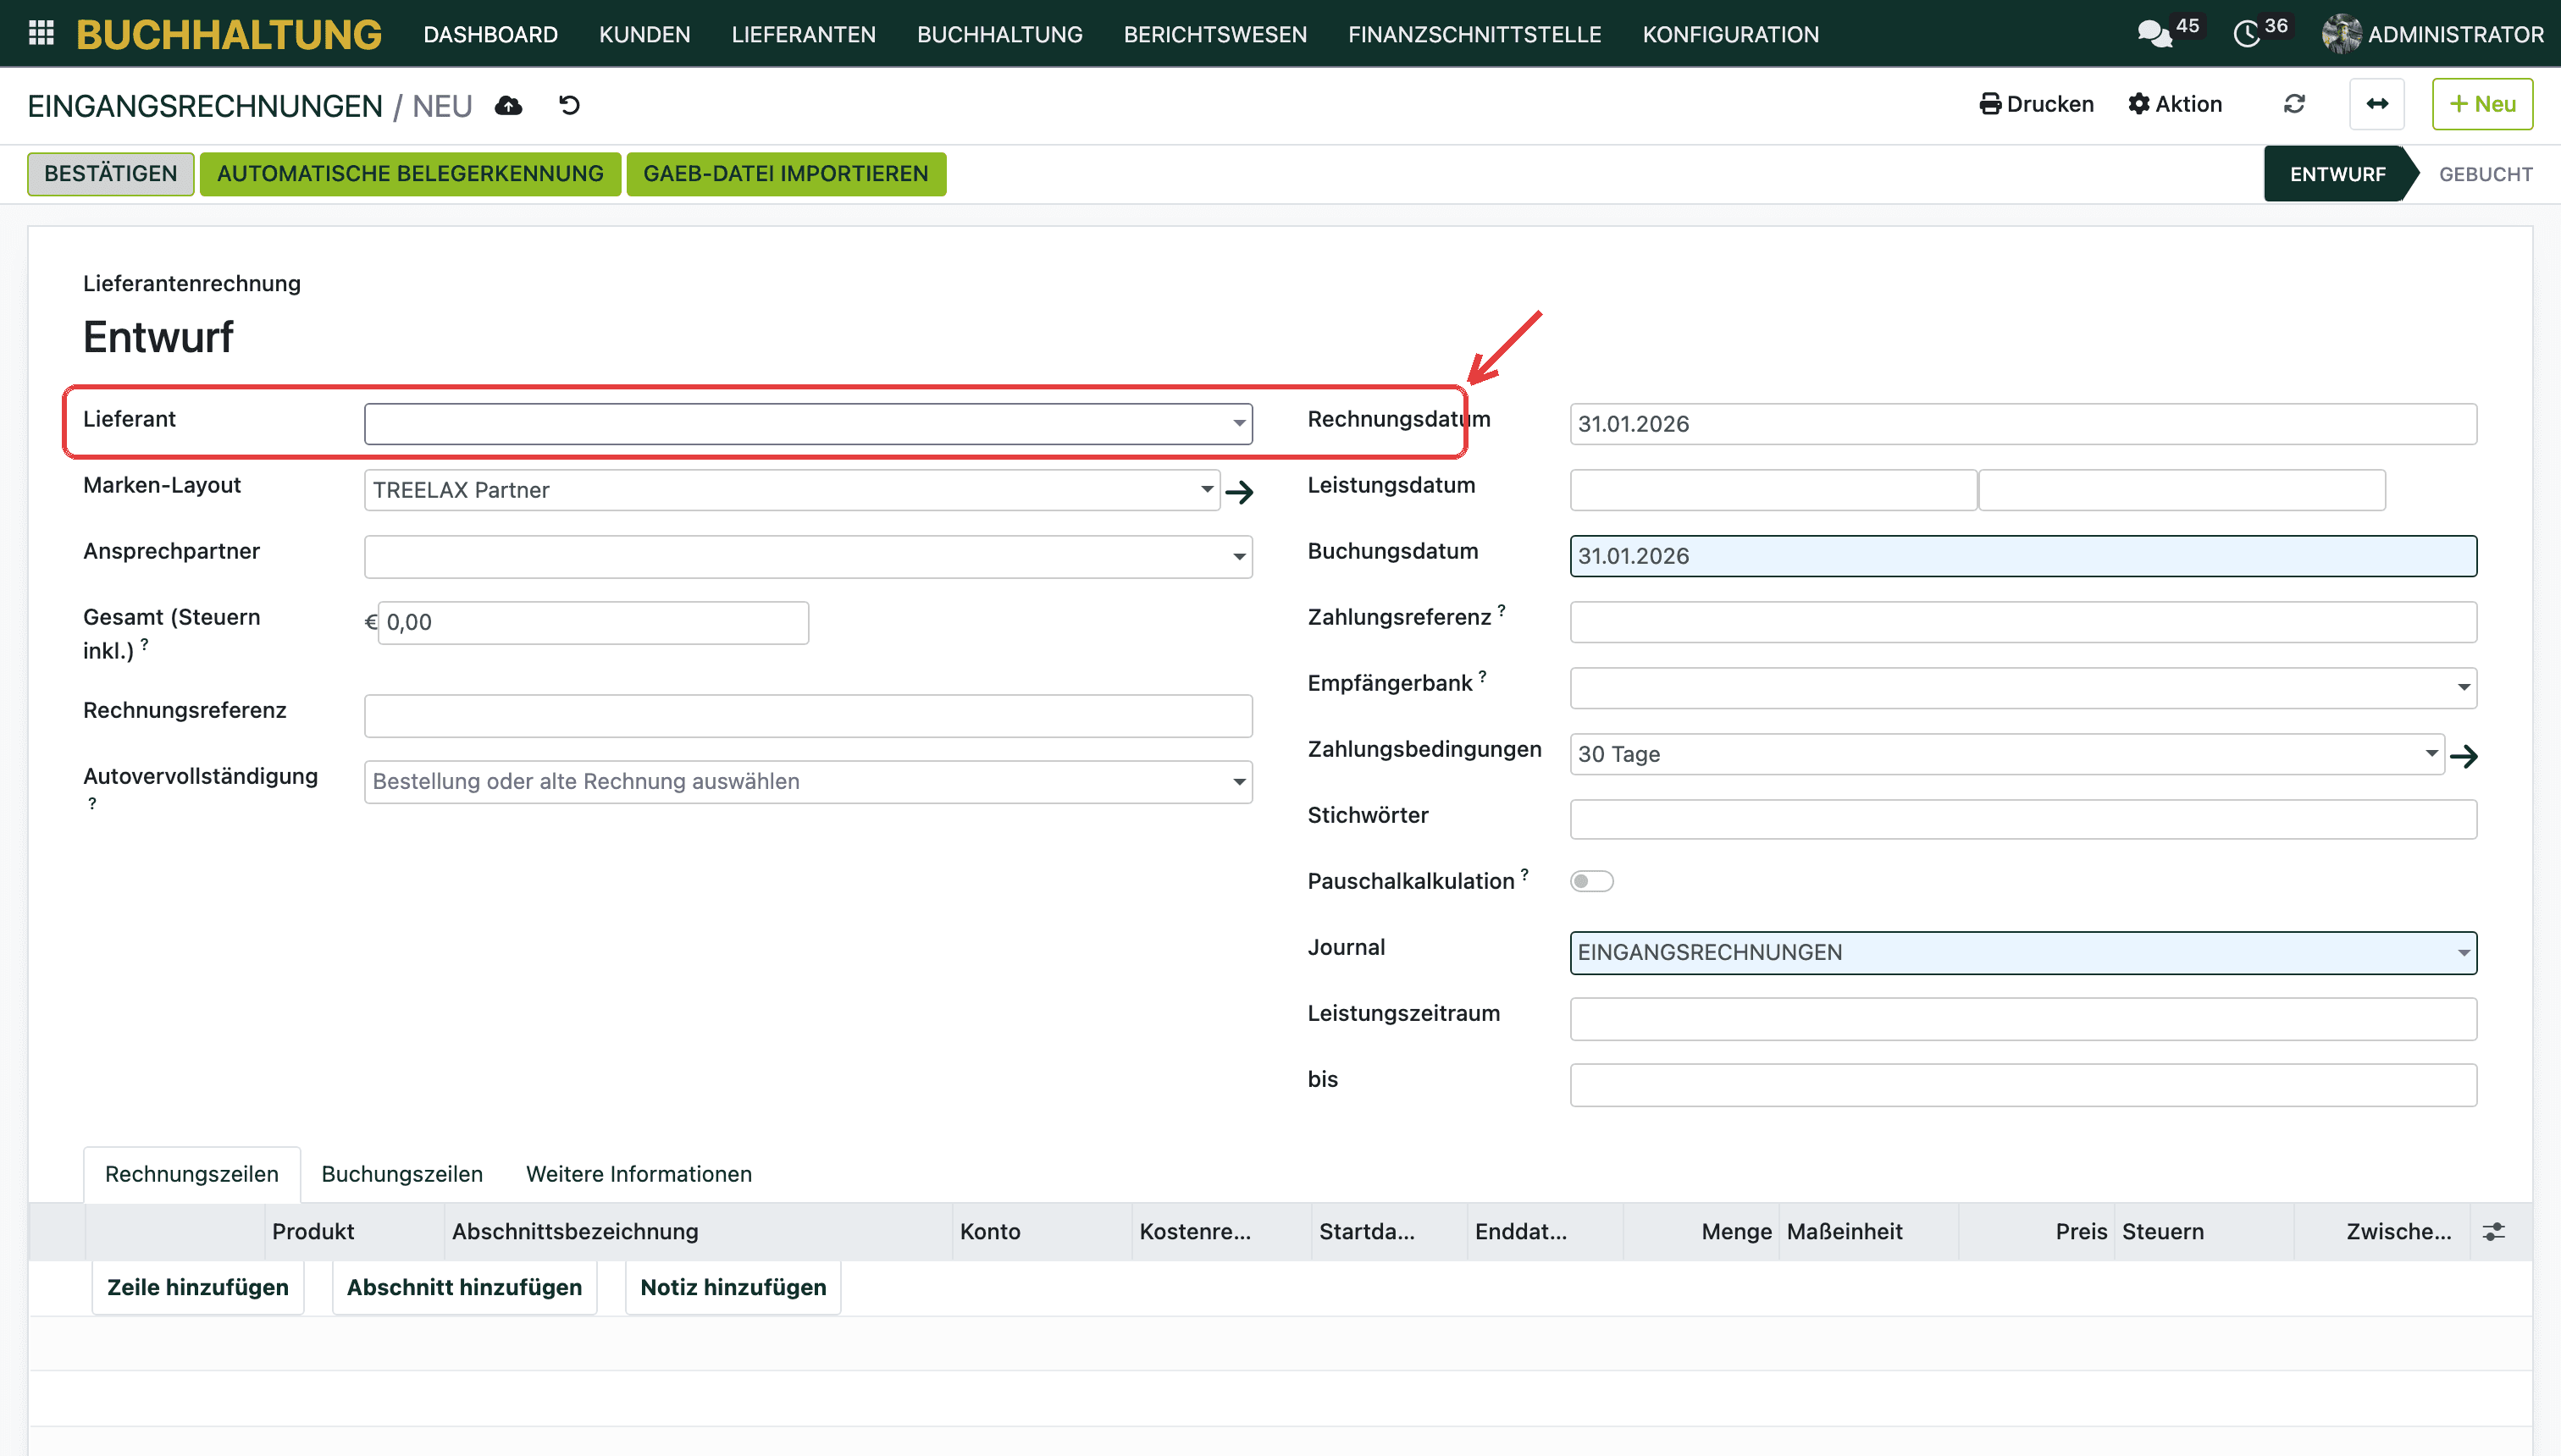2561x1456 pixels.
Task: Switch to the Buchungszeilen tab
Action: [x=402, y=1174]
